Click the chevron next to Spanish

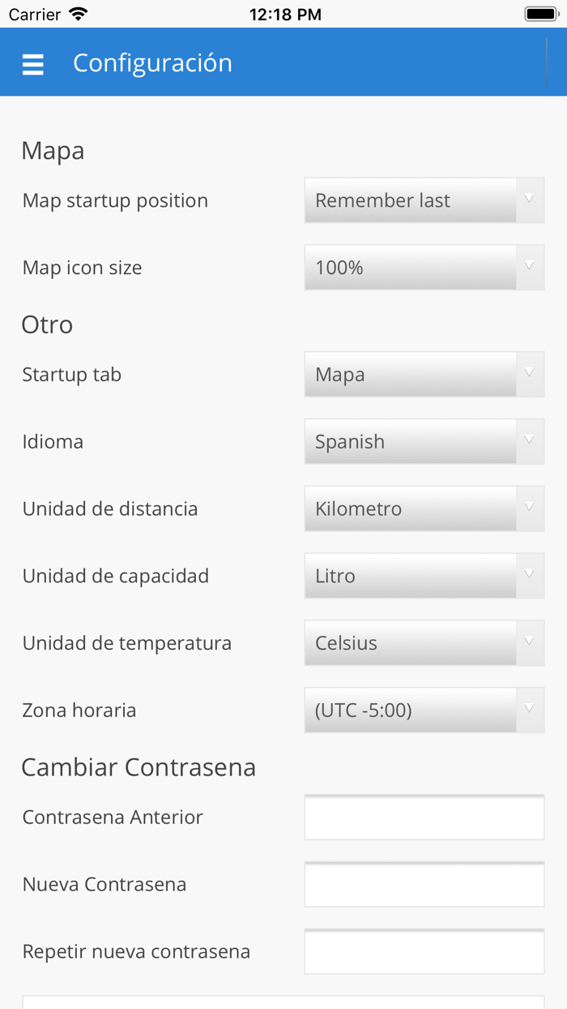[x=531, y=441]
